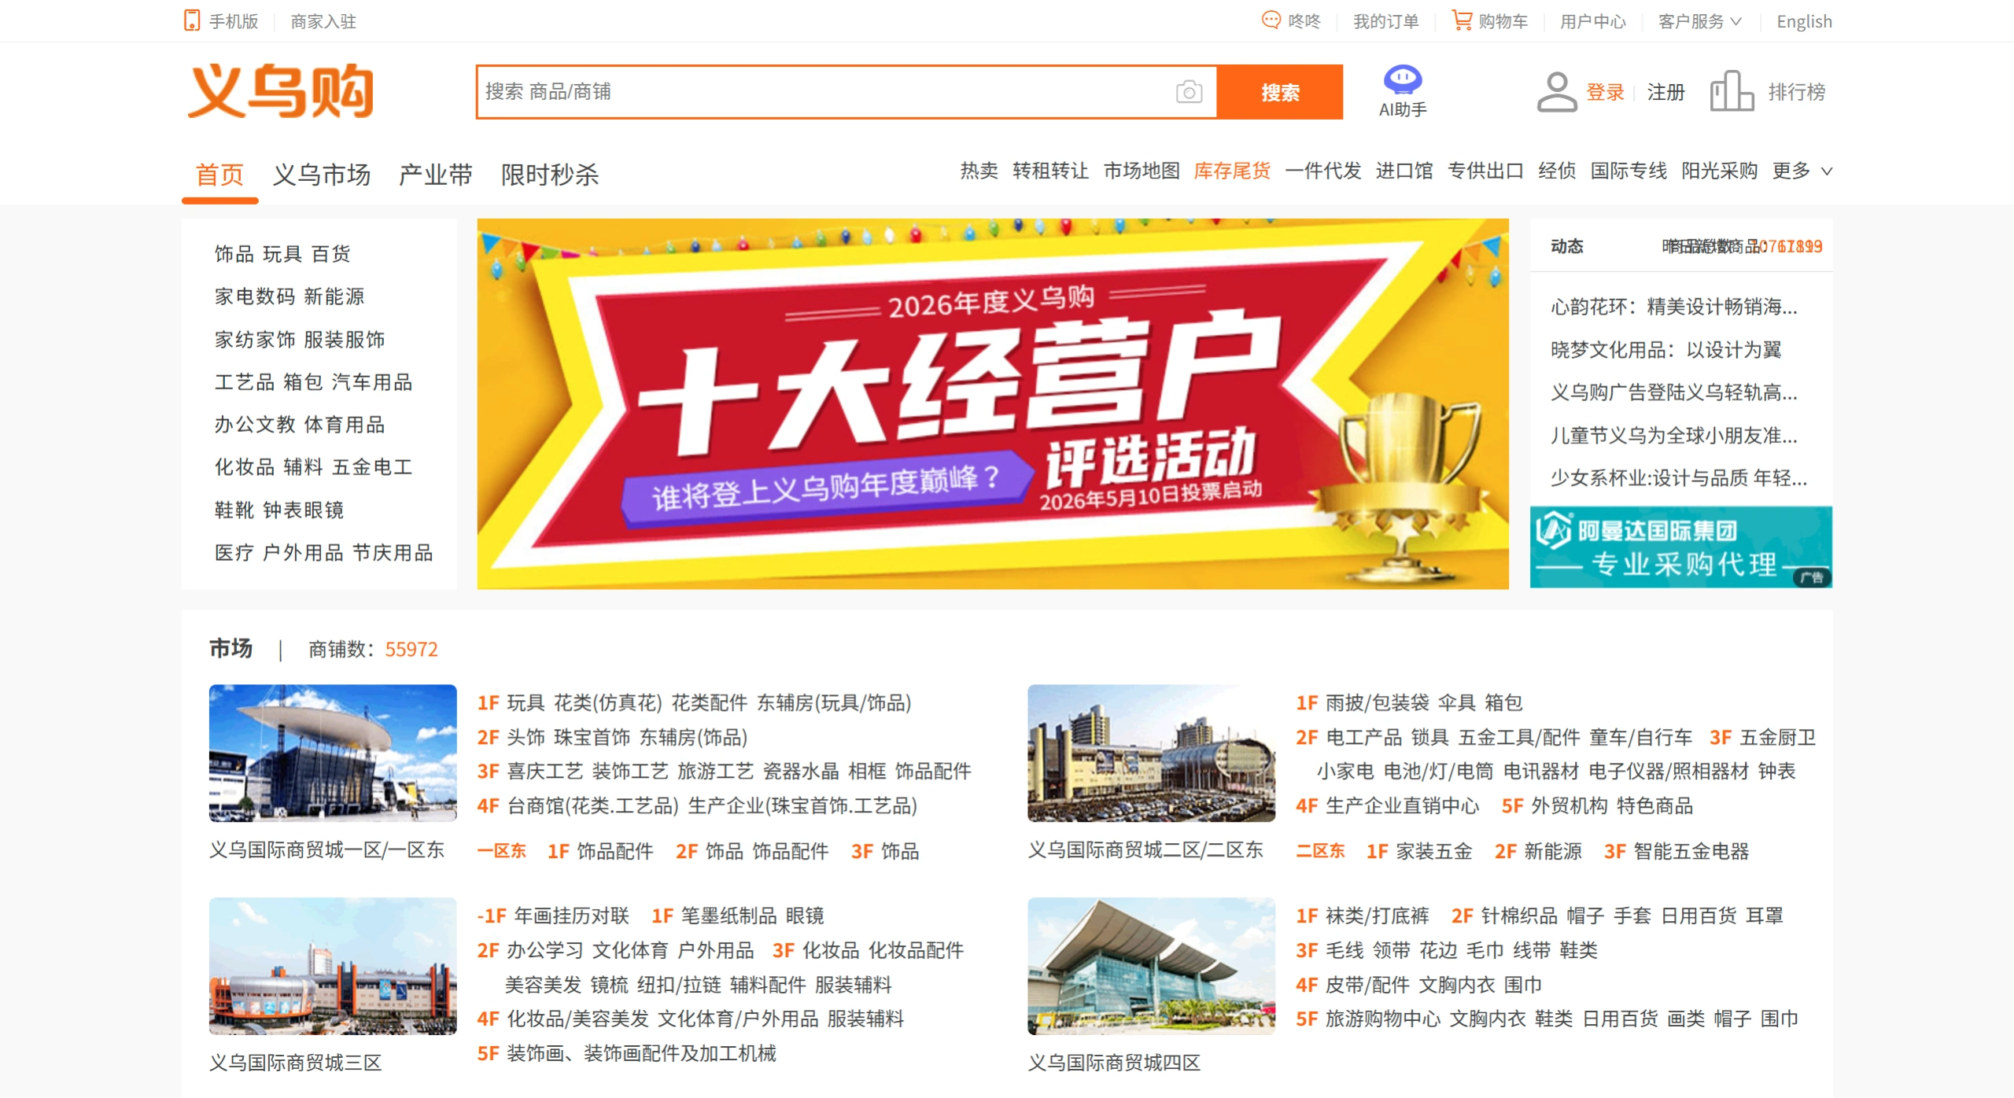Open category 工艺品 in the sidebar
The height and width of the screenshot is (1098, 2014).
(x=245, y=382)
